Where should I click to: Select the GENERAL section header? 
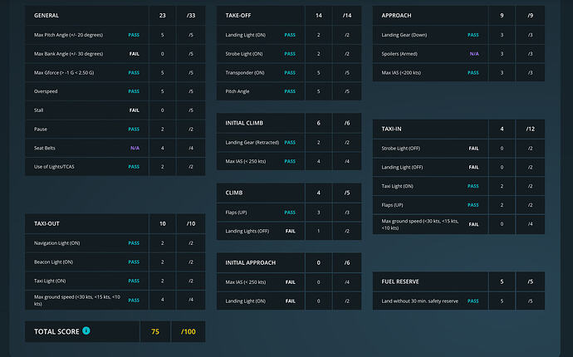pyautogui.click(x=47, y=15)
